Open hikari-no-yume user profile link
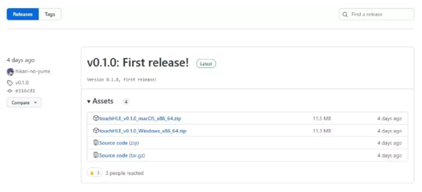Viewport: 422px width, 192px height. pyautogui.click(x=33, y=72)
